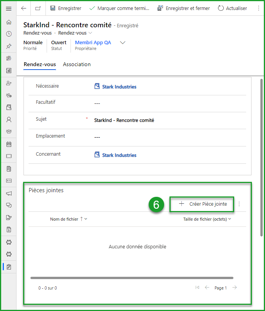
Task: Expand the header chevron beside Propriétaire
Action: [123, 43]
